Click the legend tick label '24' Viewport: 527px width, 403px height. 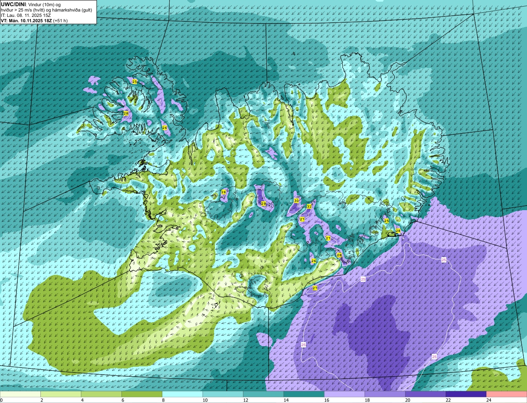coord(489,400)
